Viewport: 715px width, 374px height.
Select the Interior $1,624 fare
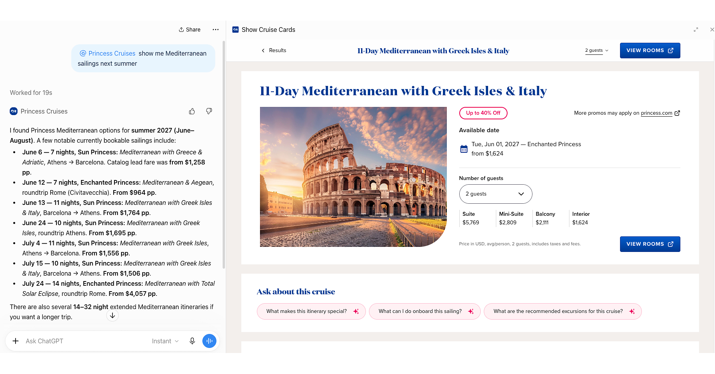(581, 218)
